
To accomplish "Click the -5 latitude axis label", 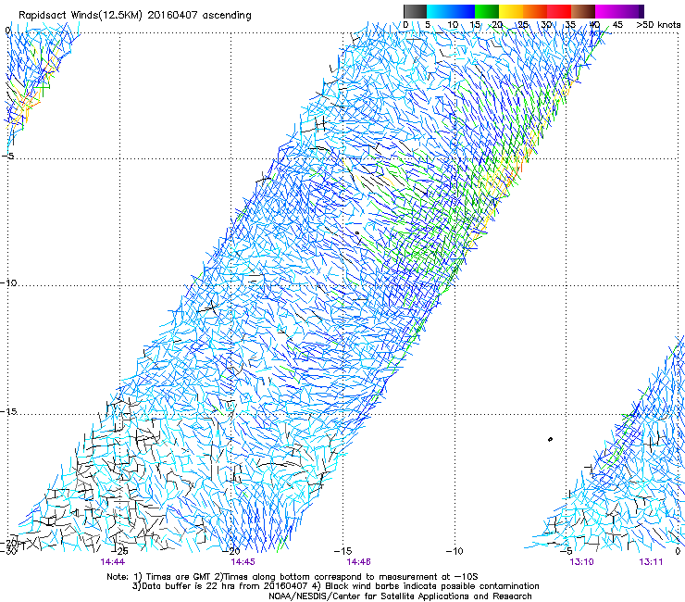I will point(8,157).
